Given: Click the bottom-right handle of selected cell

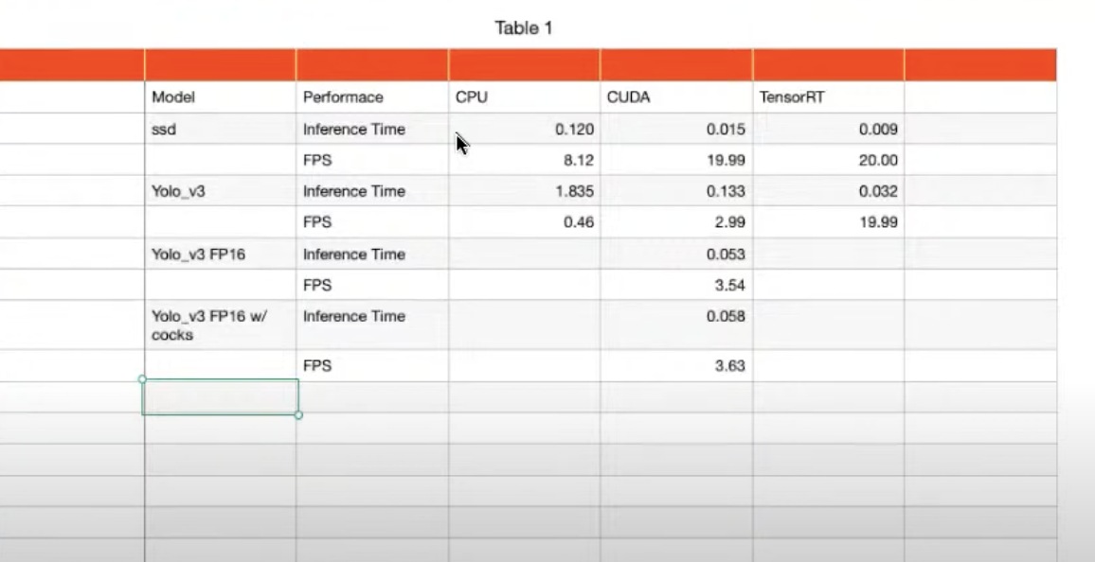Looking at the screenshot, I should click(299, 414).
